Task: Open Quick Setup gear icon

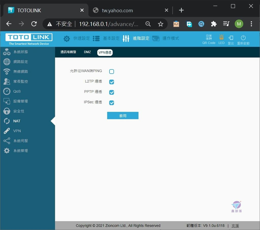Action: 67,39
